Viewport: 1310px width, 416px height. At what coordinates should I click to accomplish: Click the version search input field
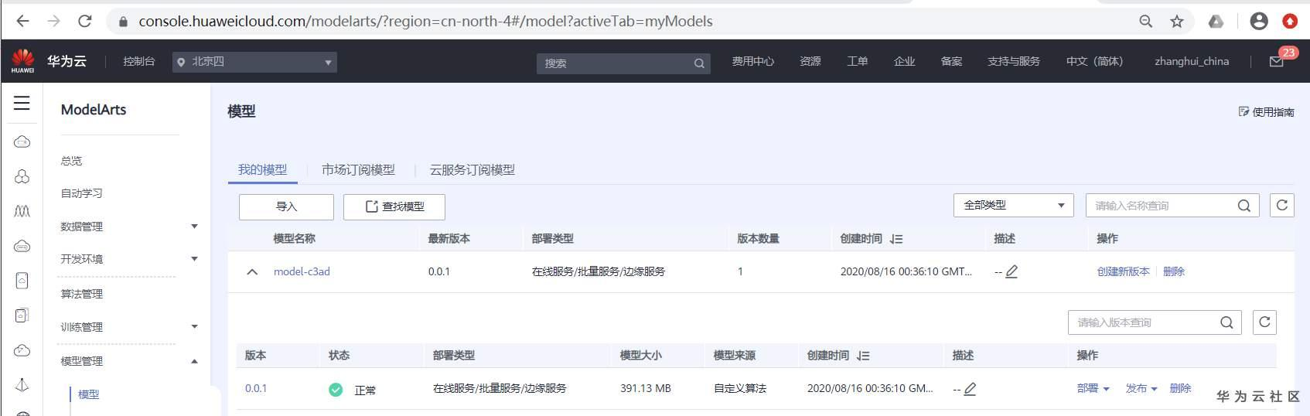(x=1142, y=322)
